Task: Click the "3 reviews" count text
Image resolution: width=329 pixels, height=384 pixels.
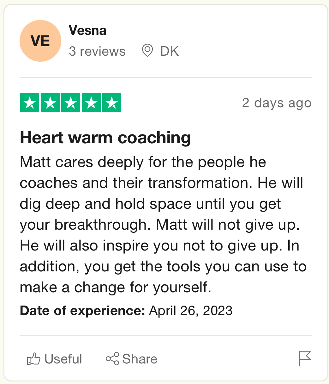Action: pyautogui.click(x=97, y=51)
